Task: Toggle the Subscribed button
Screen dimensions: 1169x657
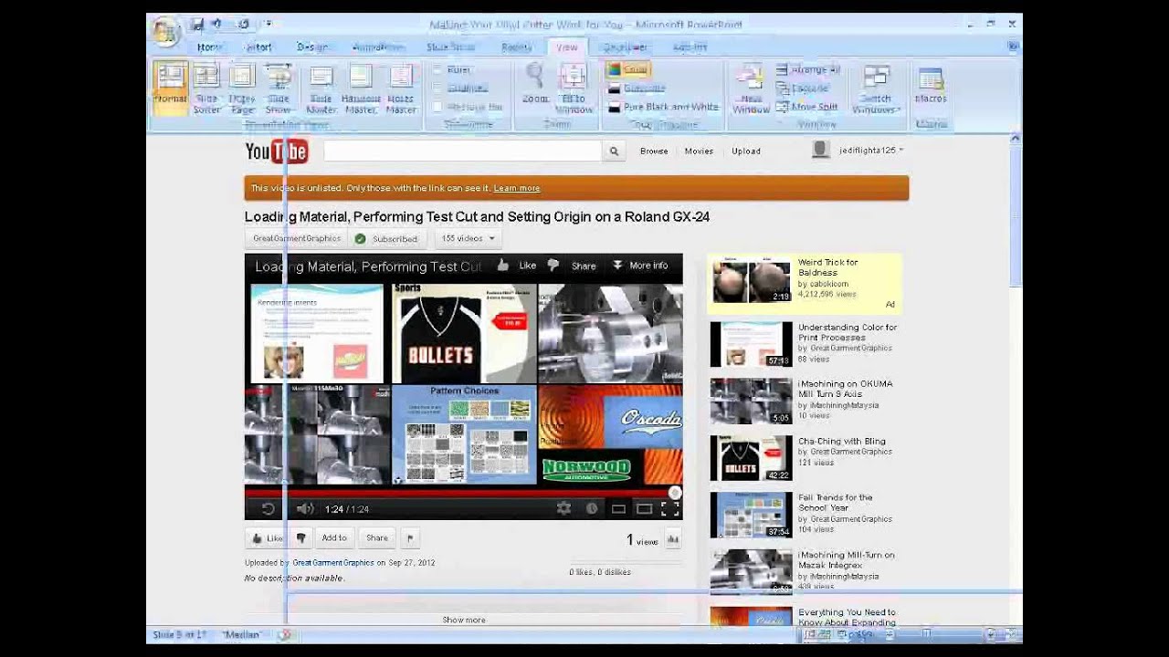Action: (387, 239)
